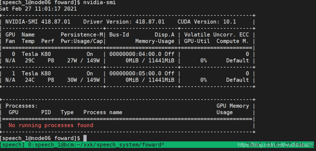Select 0MiB / 11441MiB for bus 05:00.0

pyautogui.click(x=150, y=80)
